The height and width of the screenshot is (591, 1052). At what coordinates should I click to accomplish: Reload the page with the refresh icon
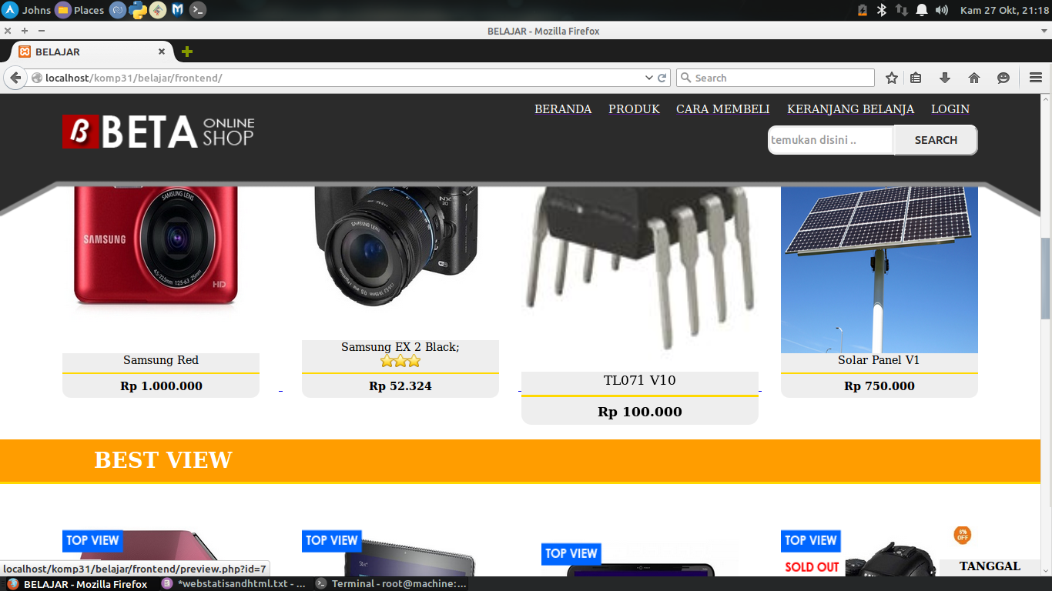[x=662, y=78]
